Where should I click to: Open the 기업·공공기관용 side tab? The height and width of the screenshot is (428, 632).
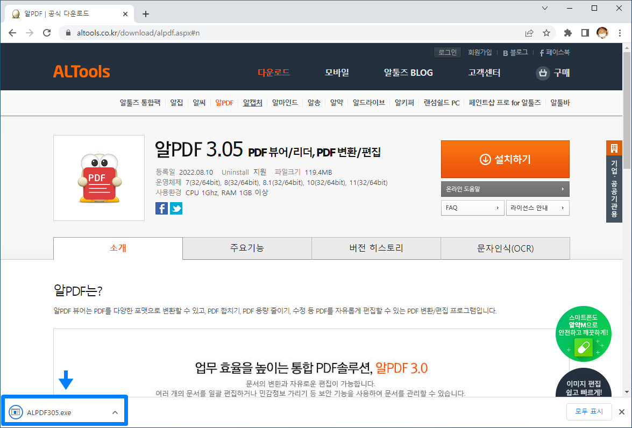pyautogui.click(x=614, y=181)
